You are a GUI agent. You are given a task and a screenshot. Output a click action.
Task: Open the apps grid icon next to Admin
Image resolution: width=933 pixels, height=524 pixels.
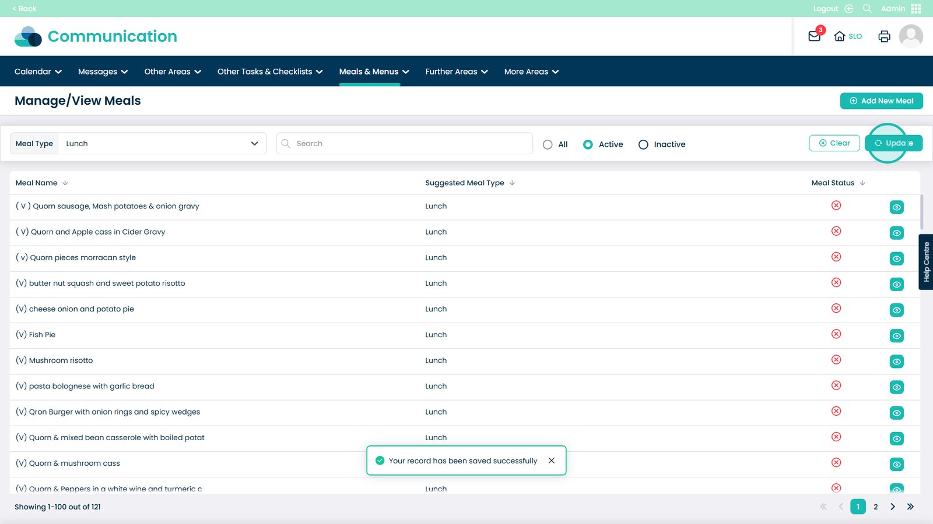916,9
